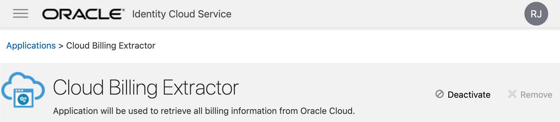This screenshot has height=122, width=560.
Task: Click the empty area of the top header bar
Action: tap(374, 14)
